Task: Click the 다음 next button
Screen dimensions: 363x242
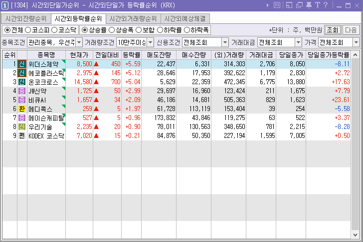Action: 351,30
